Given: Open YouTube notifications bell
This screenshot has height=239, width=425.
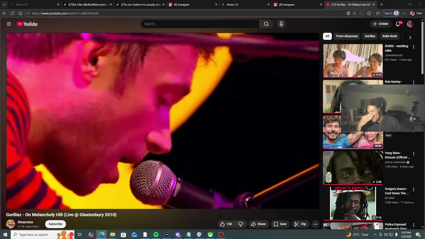Looking at the screenshot, I should (x=398, y=24).
